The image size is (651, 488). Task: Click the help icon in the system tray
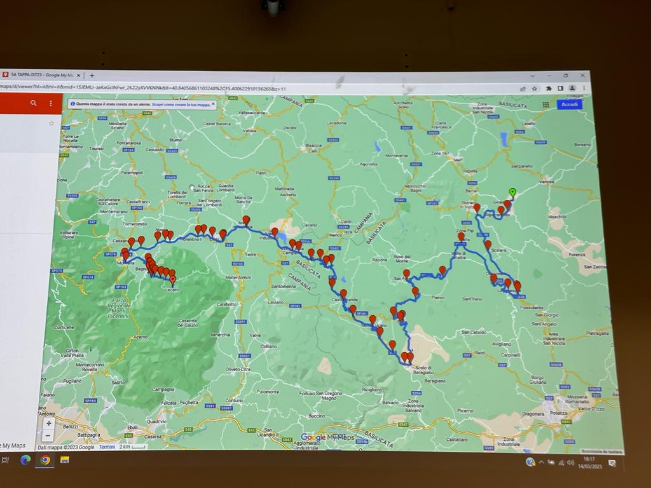[x=530, y=462]
